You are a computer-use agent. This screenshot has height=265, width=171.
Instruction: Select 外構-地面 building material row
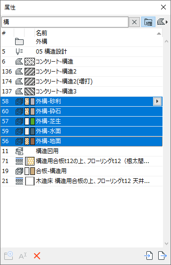(x=82, y=141)
